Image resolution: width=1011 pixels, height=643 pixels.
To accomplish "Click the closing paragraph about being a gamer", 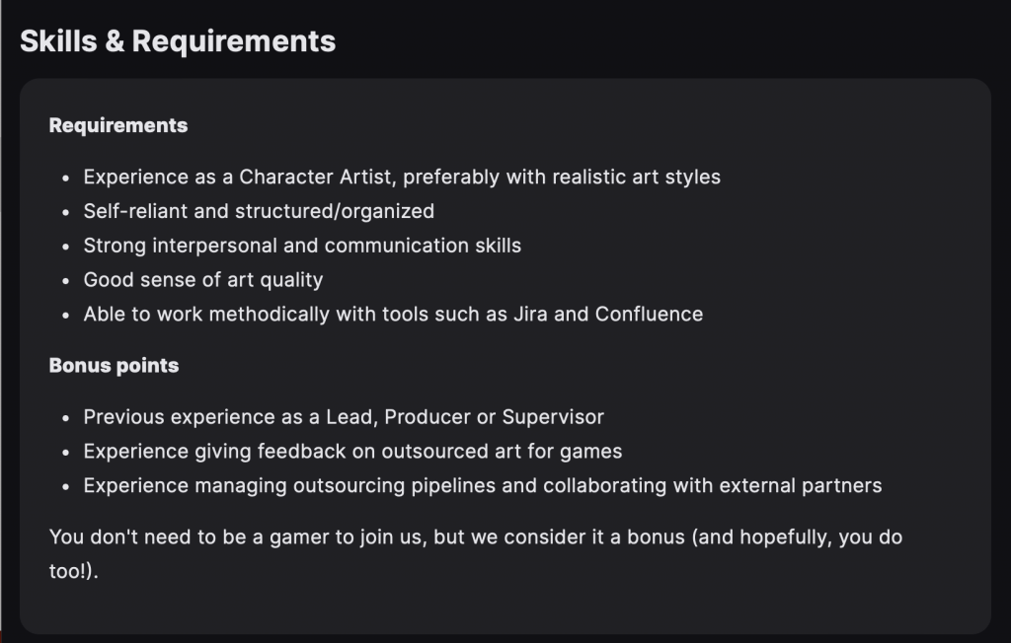I will click(x=475, y=554).
